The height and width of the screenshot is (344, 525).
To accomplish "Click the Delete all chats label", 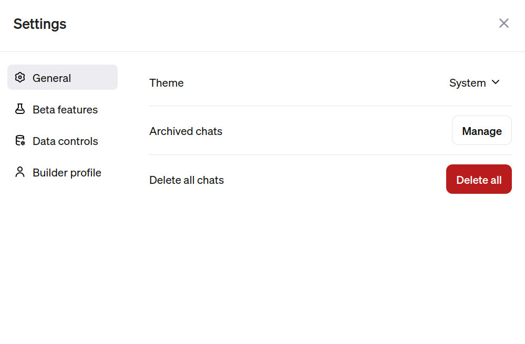I will tap(187, 180).
